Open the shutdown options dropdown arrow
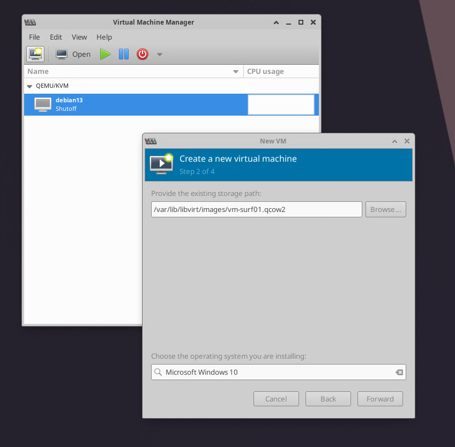The image size is (455, 447). (x=159, y=55)
